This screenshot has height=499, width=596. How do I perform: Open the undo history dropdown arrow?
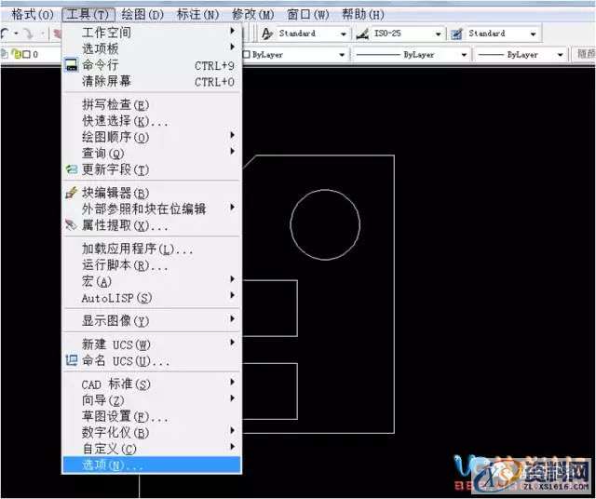point(17,34)
